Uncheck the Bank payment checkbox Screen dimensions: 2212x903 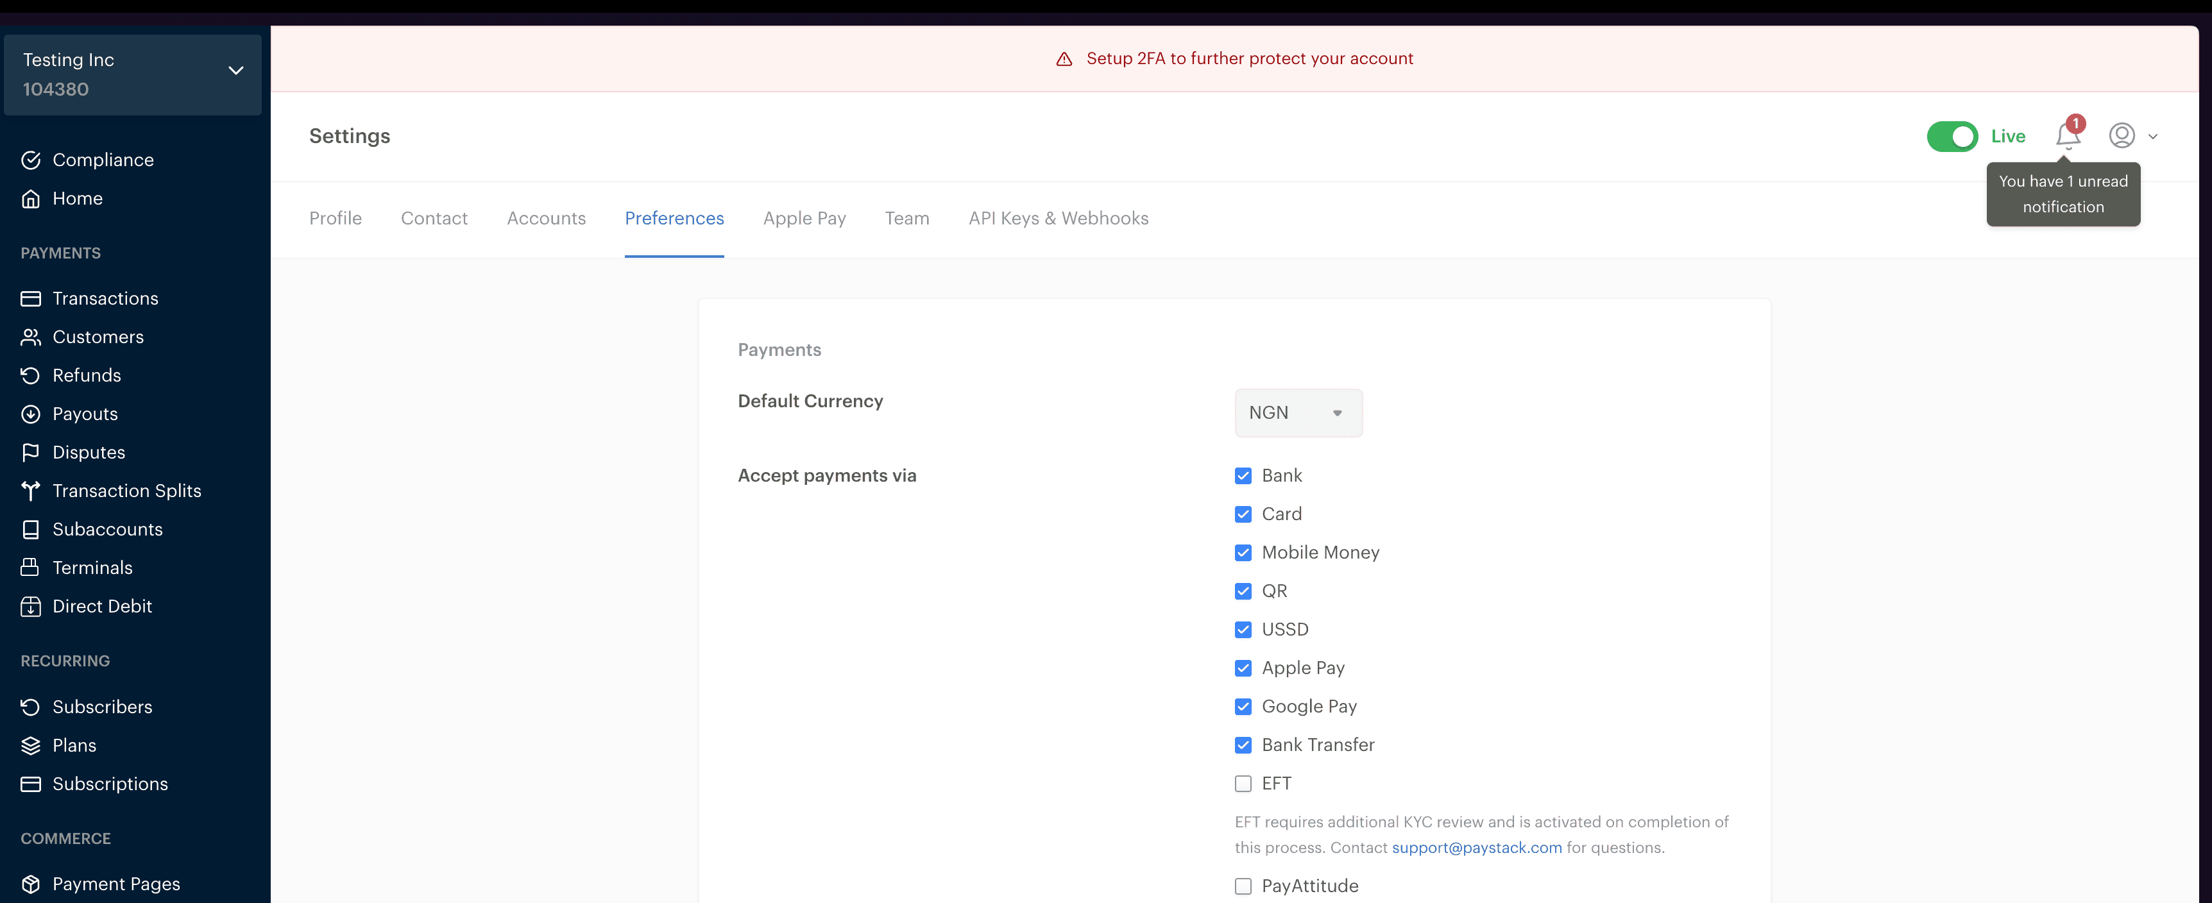point(1243,475)
